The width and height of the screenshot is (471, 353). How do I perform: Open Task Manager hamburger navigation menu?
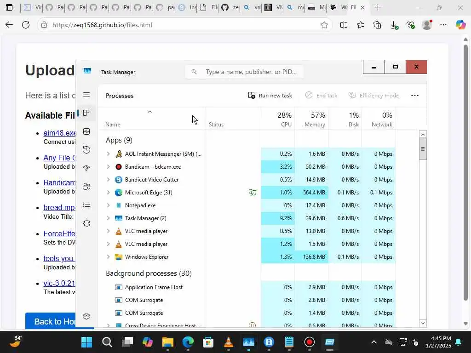coord(86,95)
